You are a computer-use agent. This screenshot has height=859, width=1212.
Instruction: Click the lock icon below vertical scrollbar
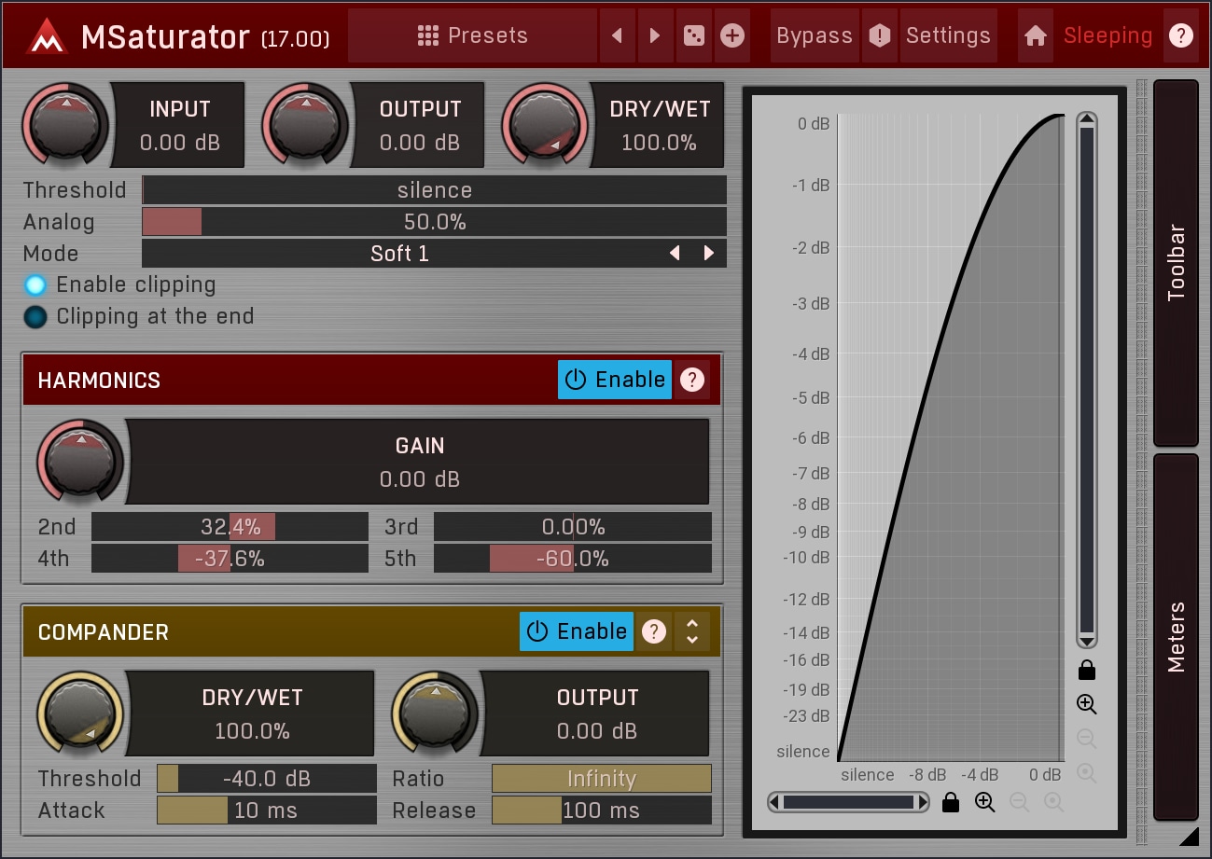tap(1086, 670)
